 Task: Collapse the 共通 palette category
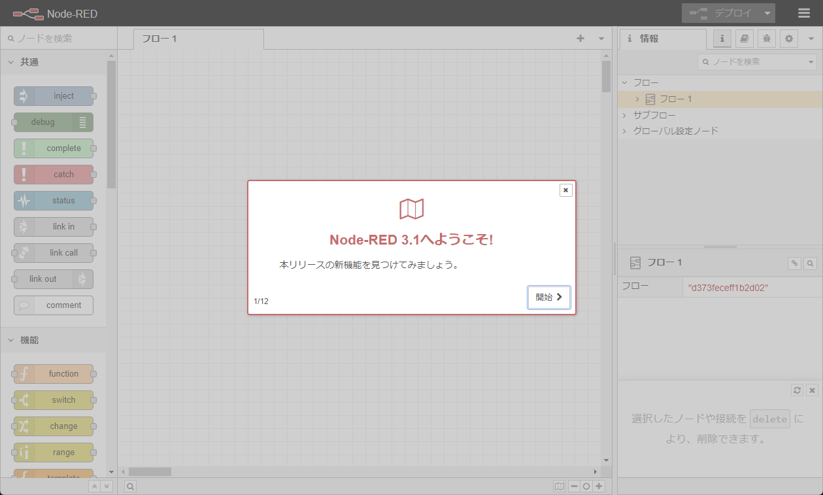tap(11, 62)
